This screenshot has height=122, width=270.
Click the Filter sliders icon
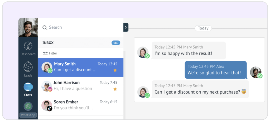pos(45,53)
